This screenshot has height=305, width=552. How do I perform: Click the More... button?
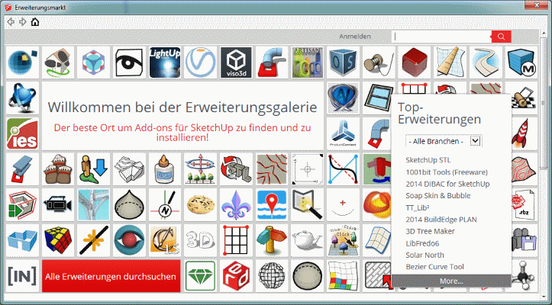[450, 281]
